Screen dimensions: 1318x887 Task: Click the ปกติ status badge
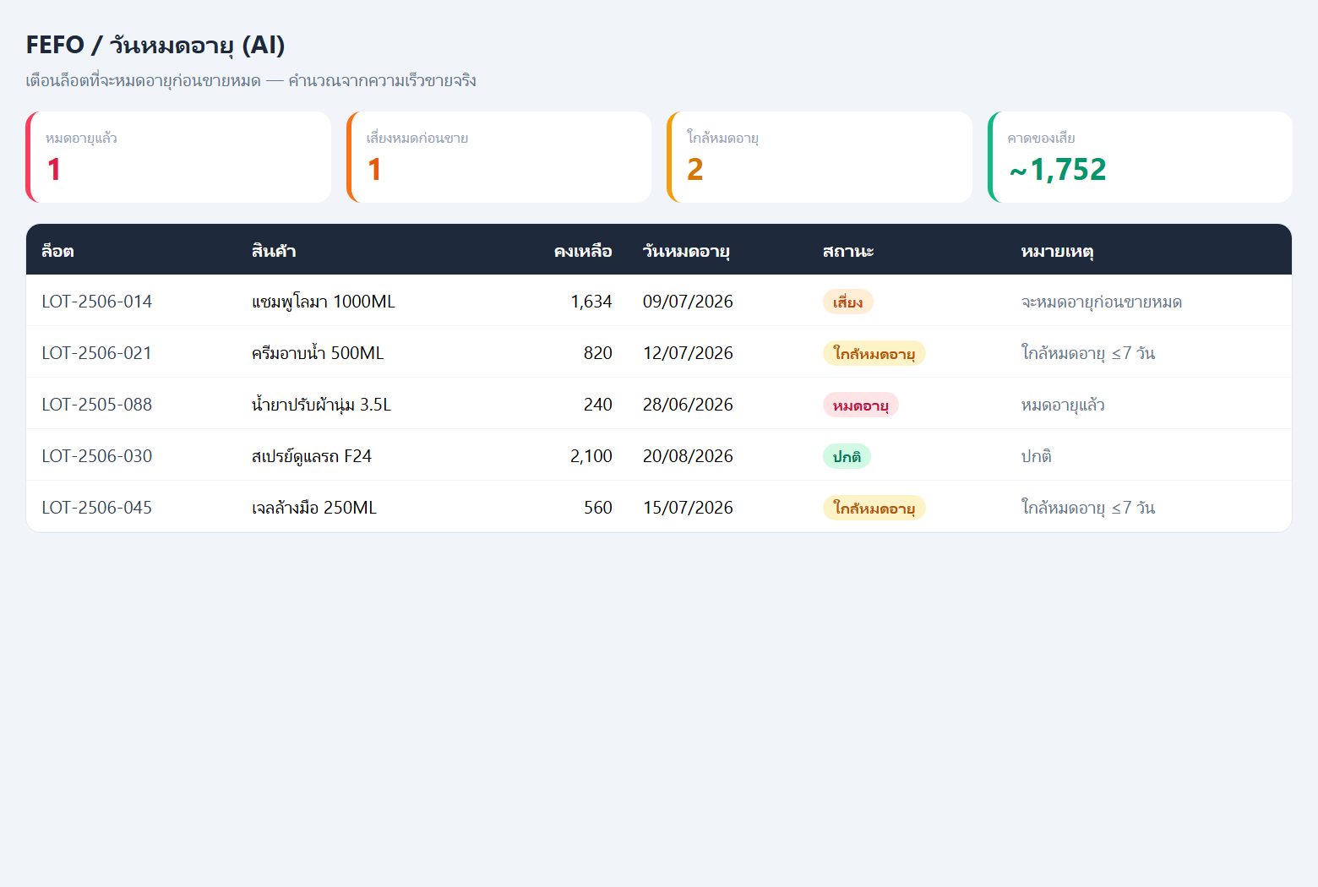(847, 456)
